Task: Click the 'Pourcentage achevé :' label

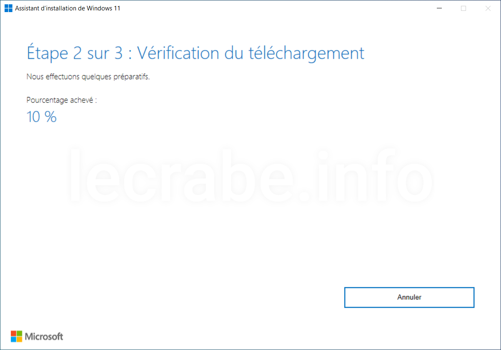Action: 62,100
